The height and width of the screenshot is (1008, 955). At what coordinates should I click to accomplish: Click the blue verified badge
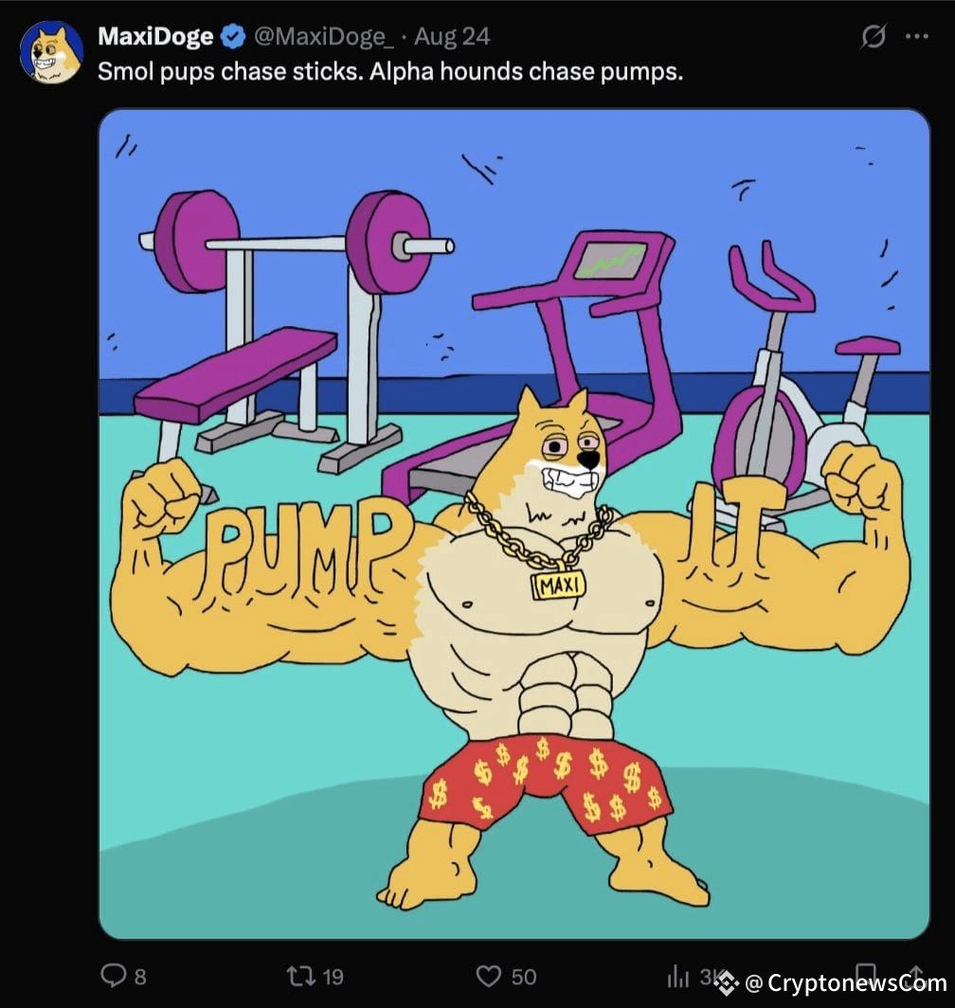coord(233,37)
